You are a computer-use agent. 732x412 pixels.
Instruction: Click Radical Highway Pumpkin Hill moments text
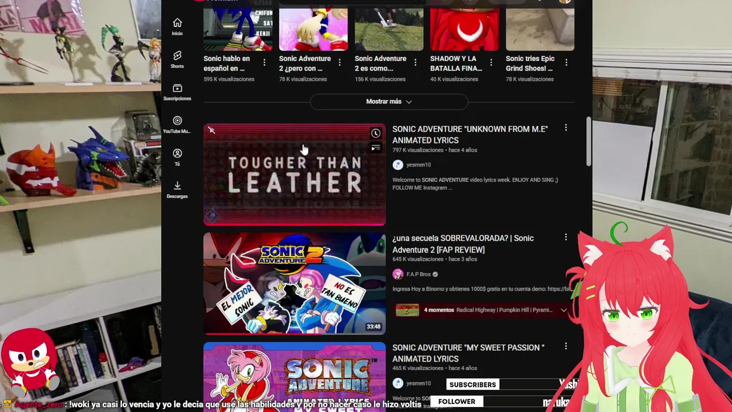click(x=506, y=310)
